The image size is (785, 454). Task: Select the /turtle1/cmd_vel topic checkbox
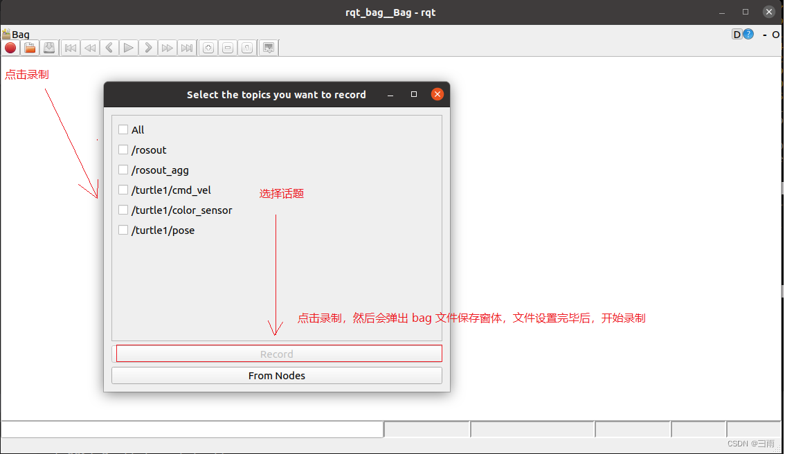click(x=123, y=190)
